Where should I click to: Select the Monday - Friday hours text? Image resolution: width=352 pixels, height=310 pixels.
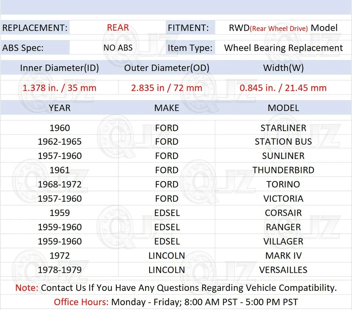pyautogui.click(x=204, y=302)
